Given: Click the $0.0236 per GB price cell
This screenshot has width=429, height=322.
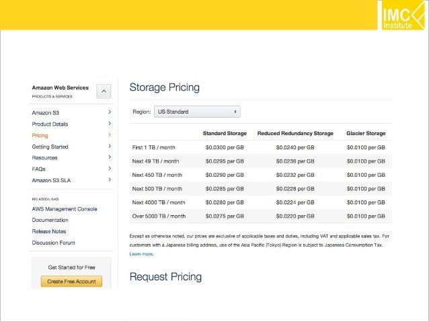Looking at the screenshot, I should (295, 161).
